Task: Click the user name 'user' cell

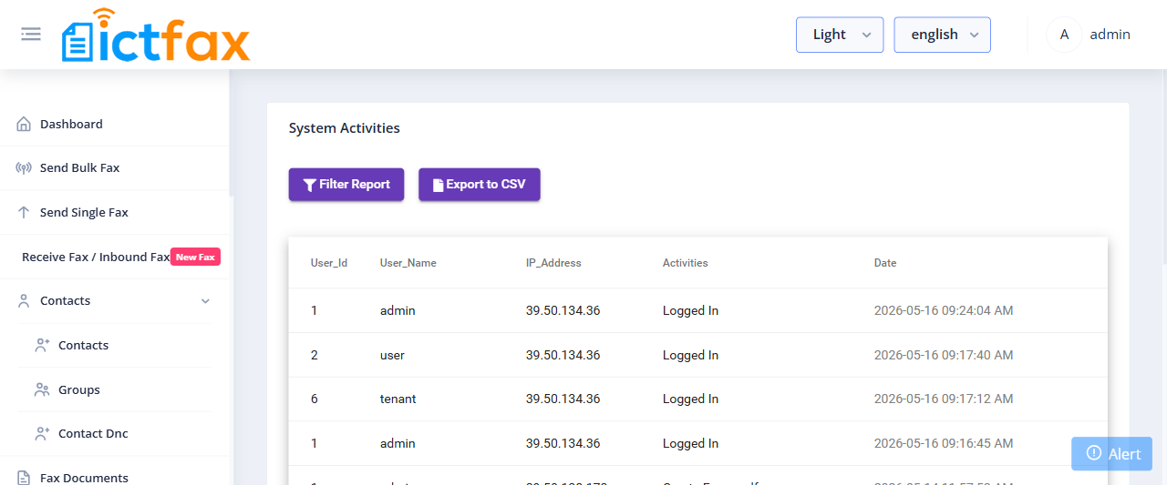Action: [392, 355]
